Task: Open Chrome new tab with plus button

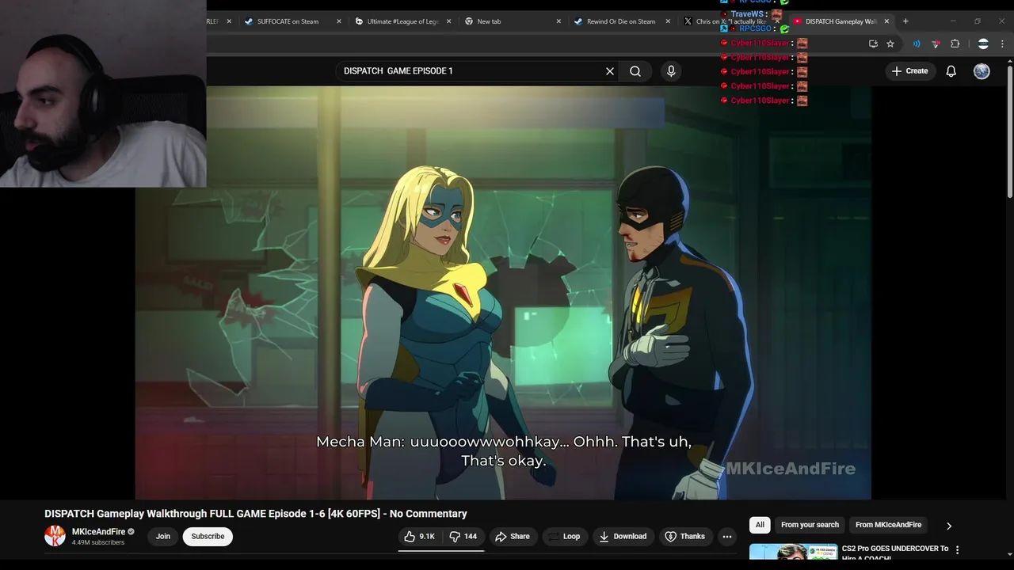Action: click(905, 21)
